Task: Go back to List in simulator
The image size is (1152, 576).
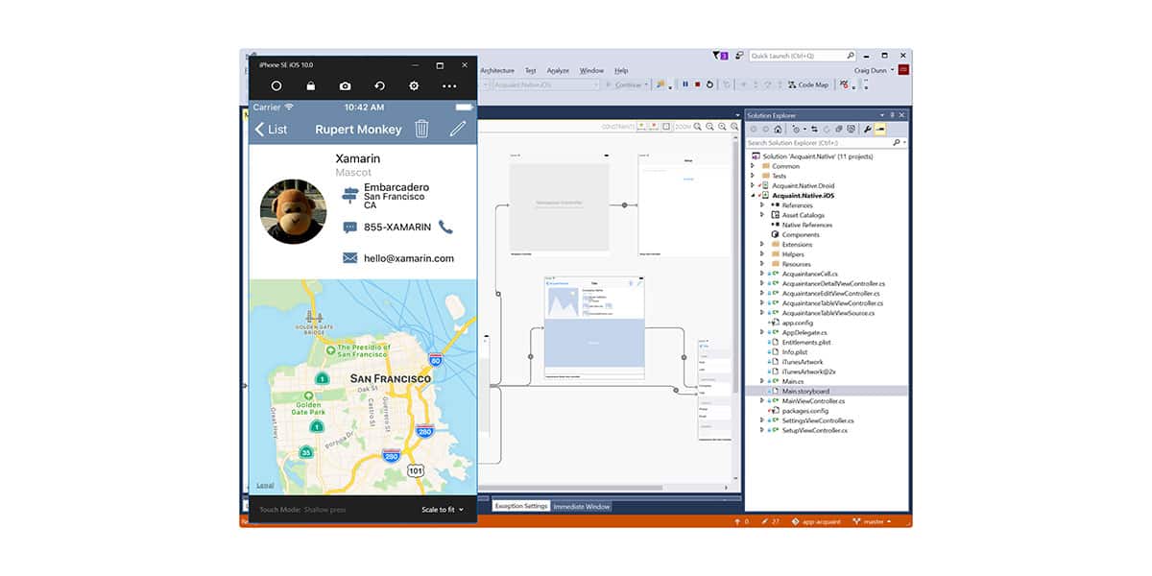Action: 271,130
